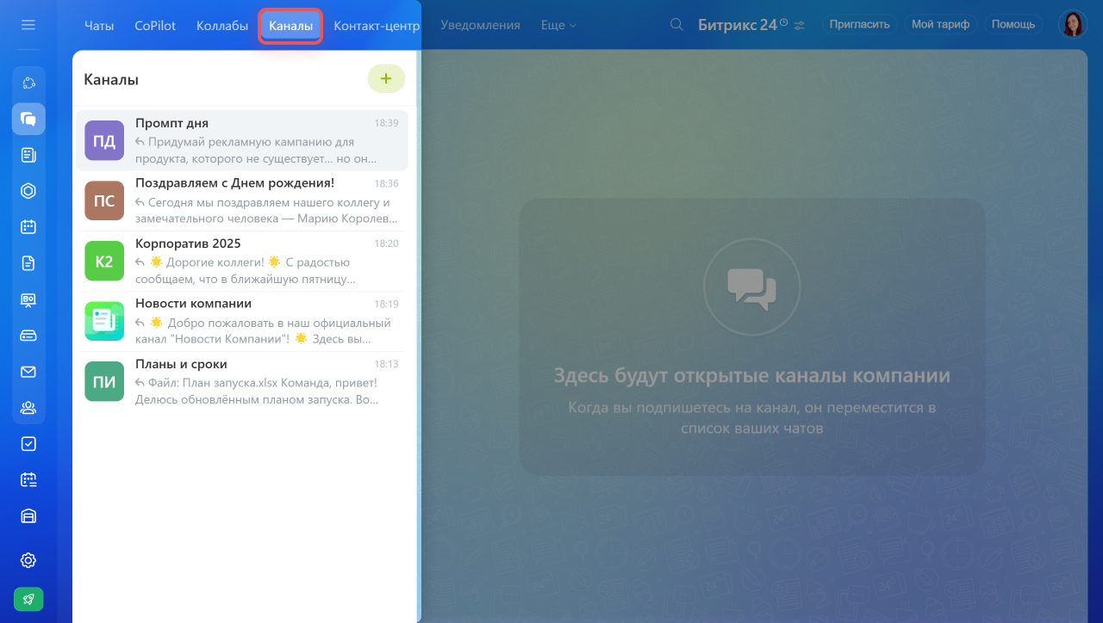Viewport: 1103px width, 623px height.
Task: Click the "Пригласить" button
Action: coord(859,24)
